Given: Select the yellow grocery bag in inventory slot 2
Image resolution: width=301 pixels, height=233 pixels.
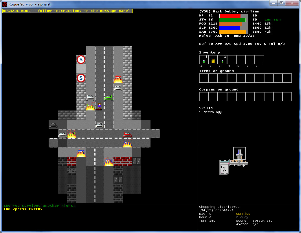Looking at the screenshot, I should (x=213, y=60).
